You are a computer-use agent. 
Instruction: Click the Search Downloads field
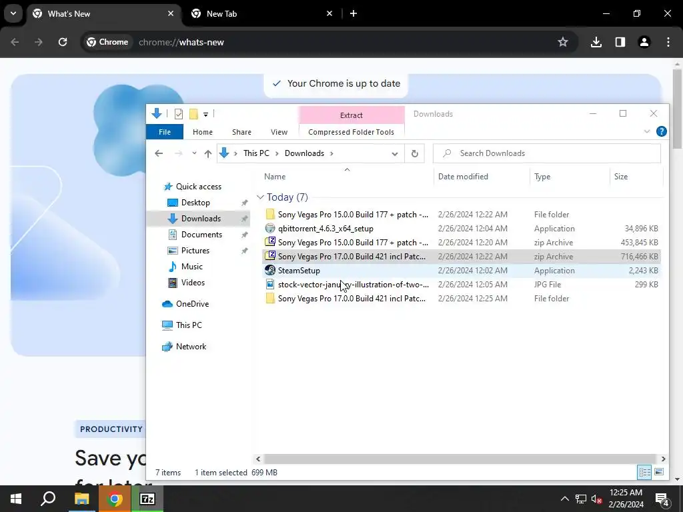[x=547, y=154]
